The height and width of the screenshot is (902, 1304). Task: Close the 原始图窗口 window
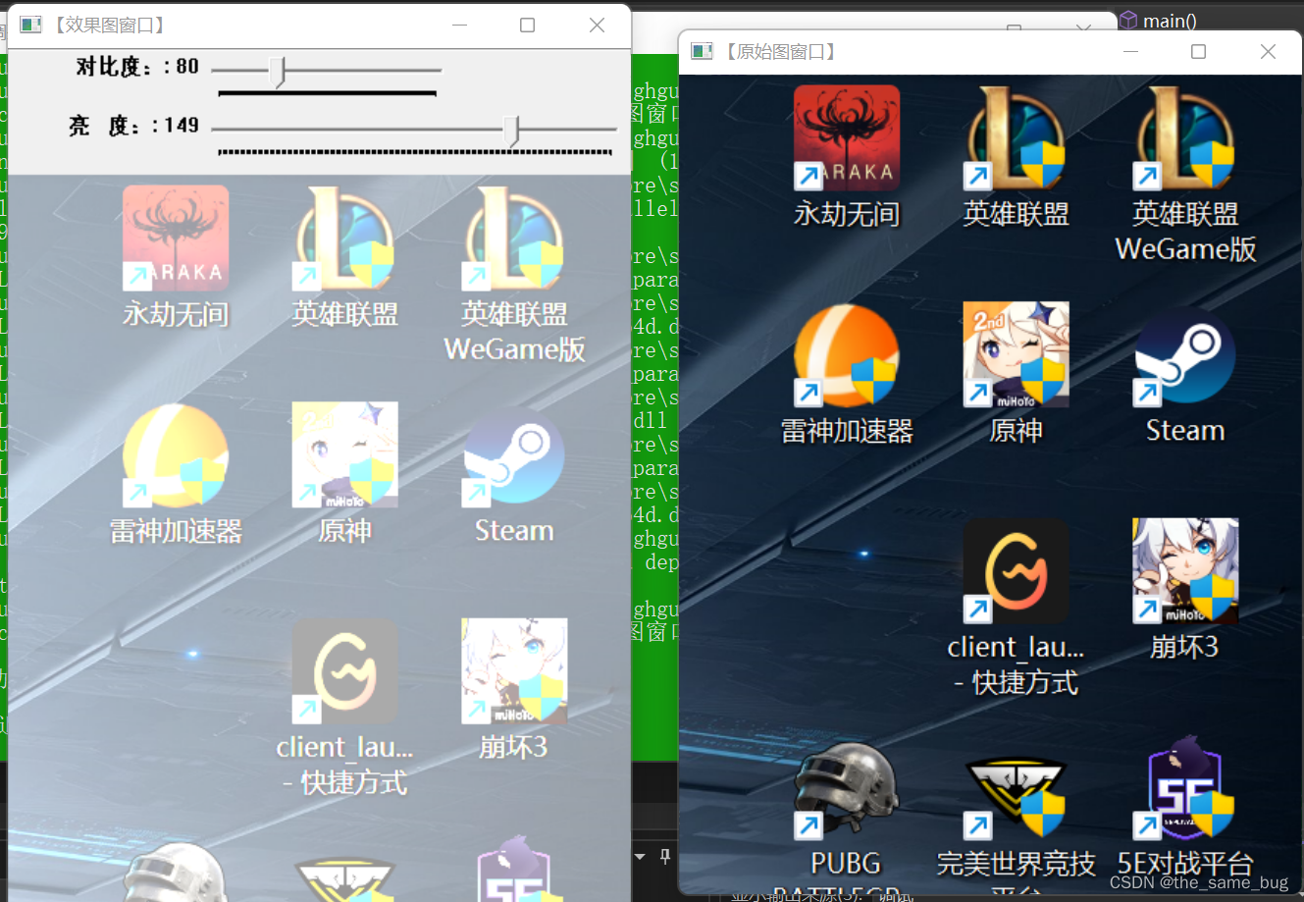(1268, 51)
